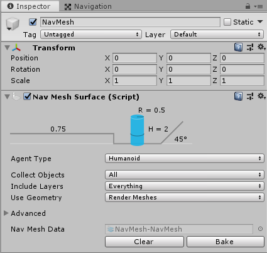Toggle the NavMesh object active checkbox
Screen dimensions: 267x253
click(x=33, y=22)
